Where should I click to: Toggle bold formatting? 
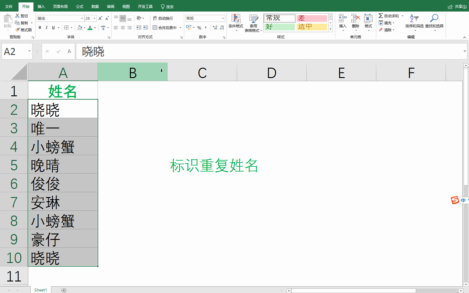(40, 28)
